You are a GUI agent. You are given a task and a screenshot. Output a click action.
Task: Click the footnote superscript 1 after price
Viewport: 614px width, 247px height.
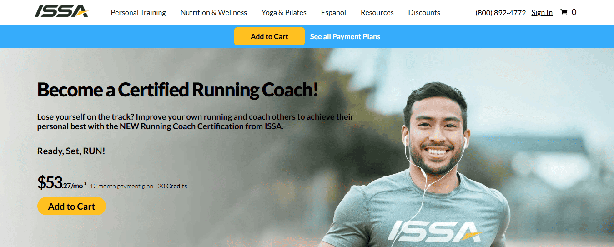point(85,183)
